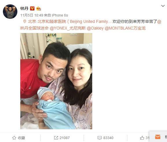Open the orange envelope private message icon
Screen dimensions: 167x142
click(158, 137)
